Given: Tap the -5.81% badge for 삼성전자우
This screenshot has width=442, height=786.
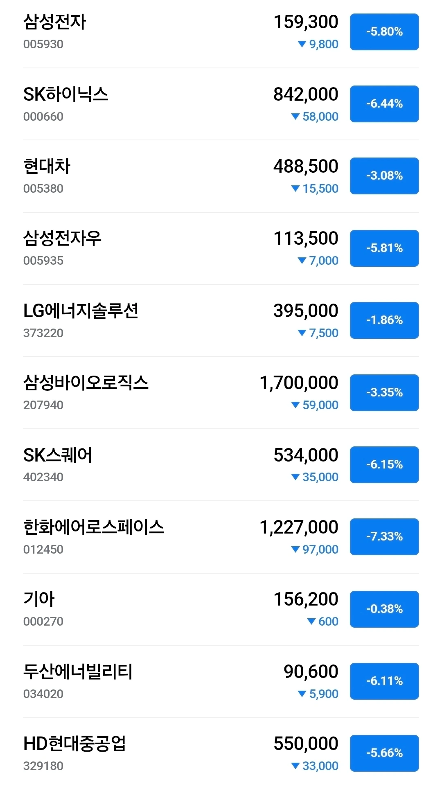Looking at the screenshot, I should coord(384,248).
